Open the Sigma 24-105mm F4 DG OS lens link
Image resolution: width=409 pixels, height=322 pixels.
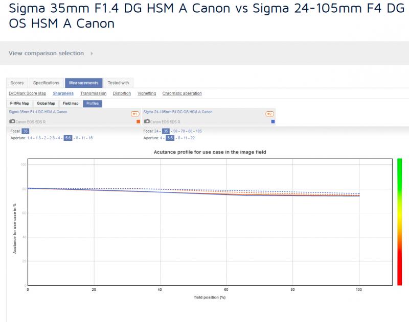pos(178,112)
